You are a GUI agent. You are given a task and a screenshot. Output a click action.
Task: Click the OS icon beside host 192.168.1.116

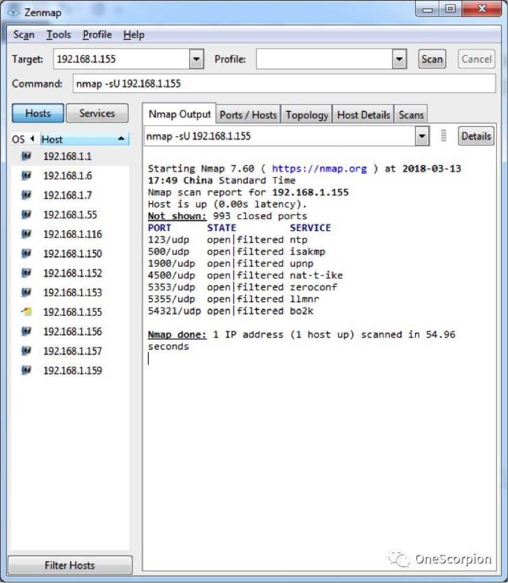(x=26, y=234)
